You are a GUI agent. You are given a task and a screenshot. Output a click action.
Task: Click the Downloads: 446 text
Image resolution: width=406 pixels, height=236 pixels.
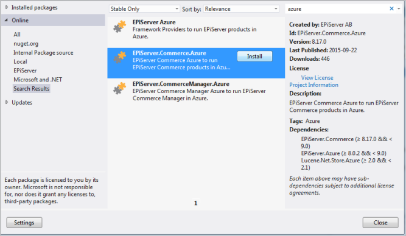coord(309,59)
